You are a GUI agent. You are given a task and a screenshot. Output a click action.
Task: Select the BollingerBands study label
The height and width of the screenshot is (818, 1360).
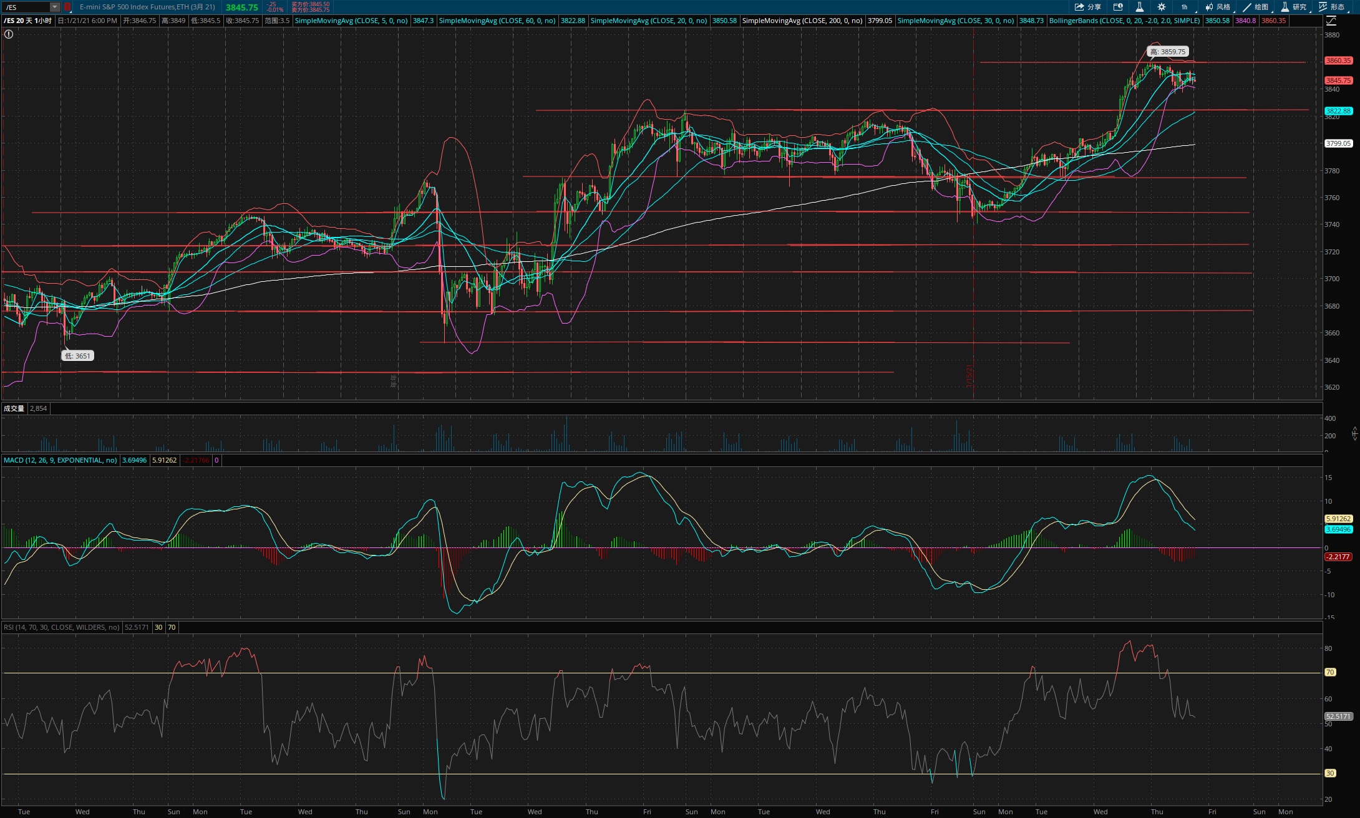tap(1124, 21)
